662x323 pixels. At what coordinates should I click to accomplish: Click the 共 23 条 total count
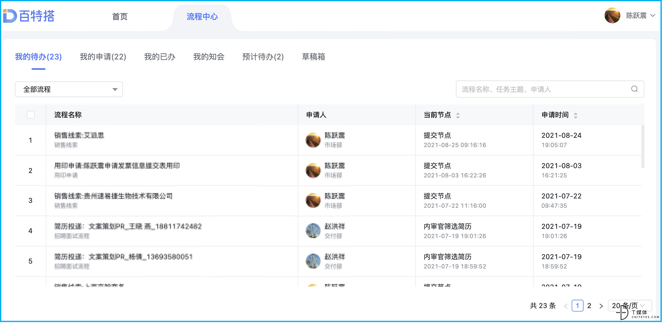point(543,306)
